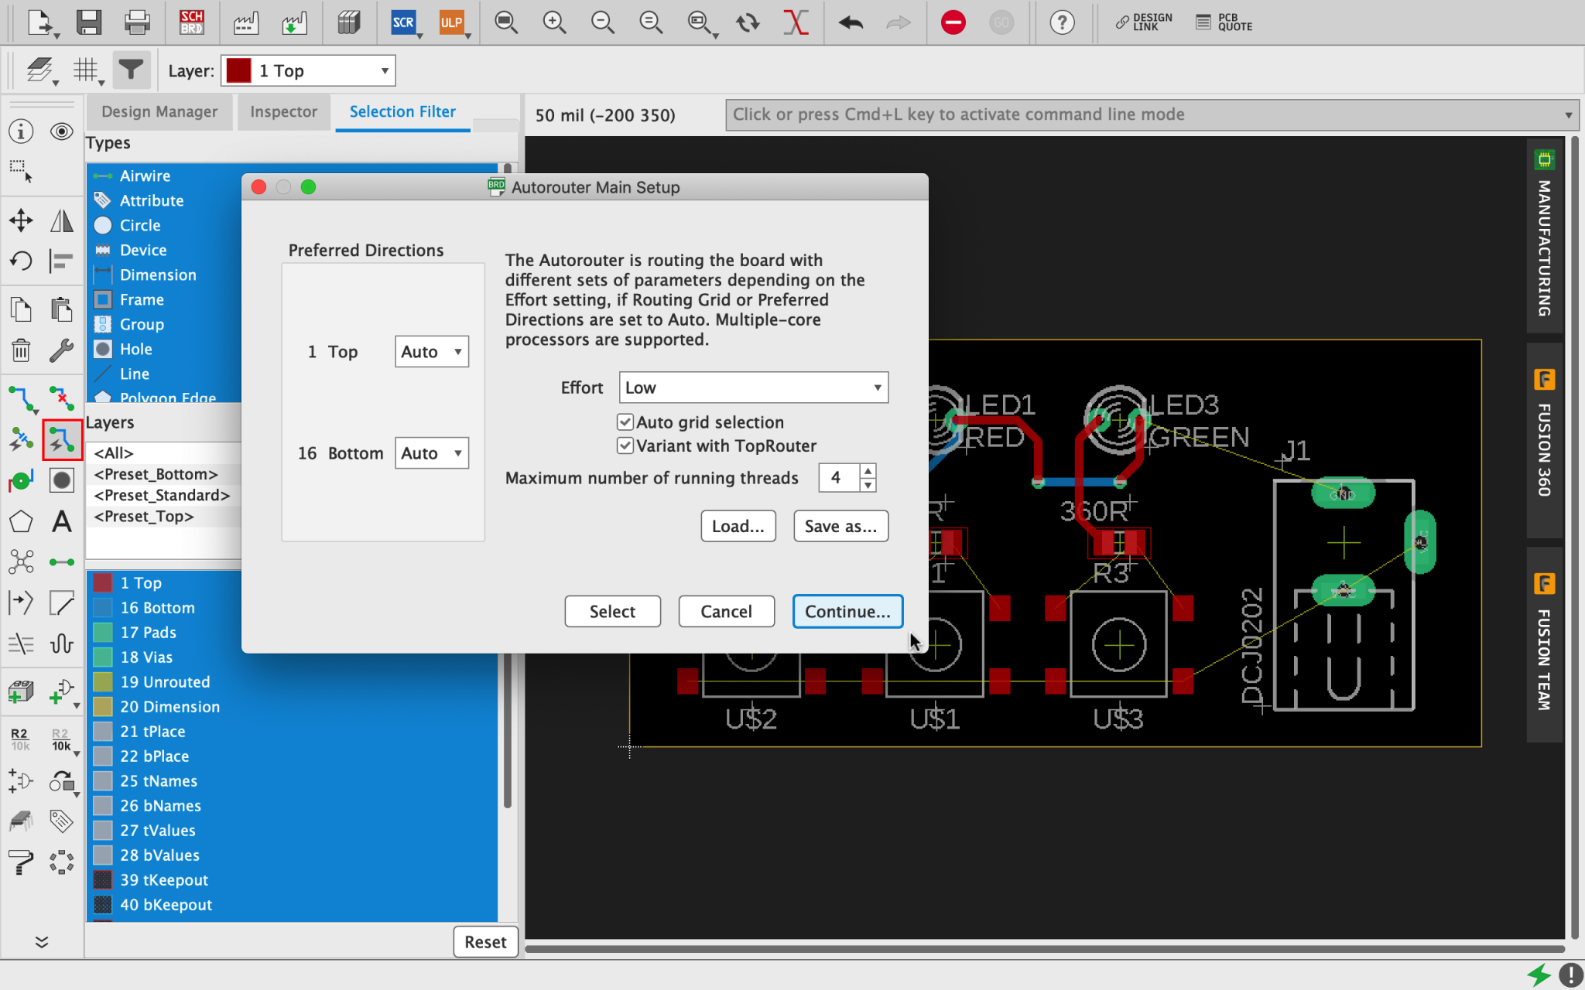Screen dimensions: 1585x990
Task: Switch to the Design Manager tab
Action: [159, 112]
